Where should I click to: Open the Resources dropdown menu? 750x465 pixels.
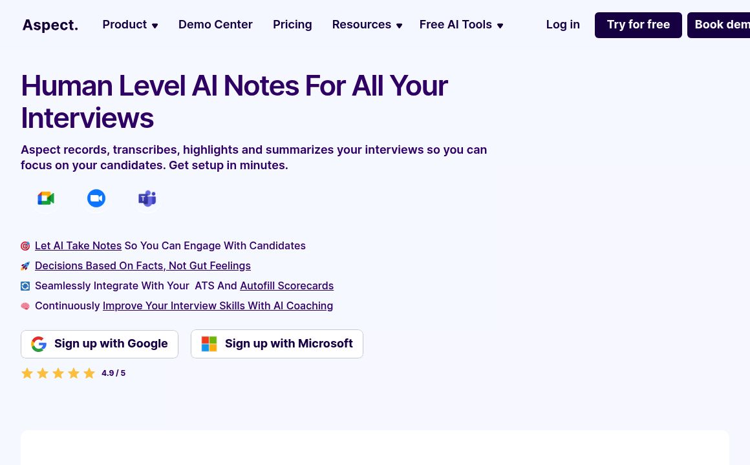367,25
